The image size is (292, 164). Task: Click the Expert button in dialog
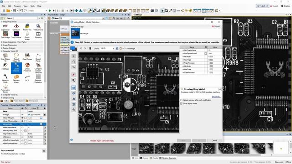216,26
